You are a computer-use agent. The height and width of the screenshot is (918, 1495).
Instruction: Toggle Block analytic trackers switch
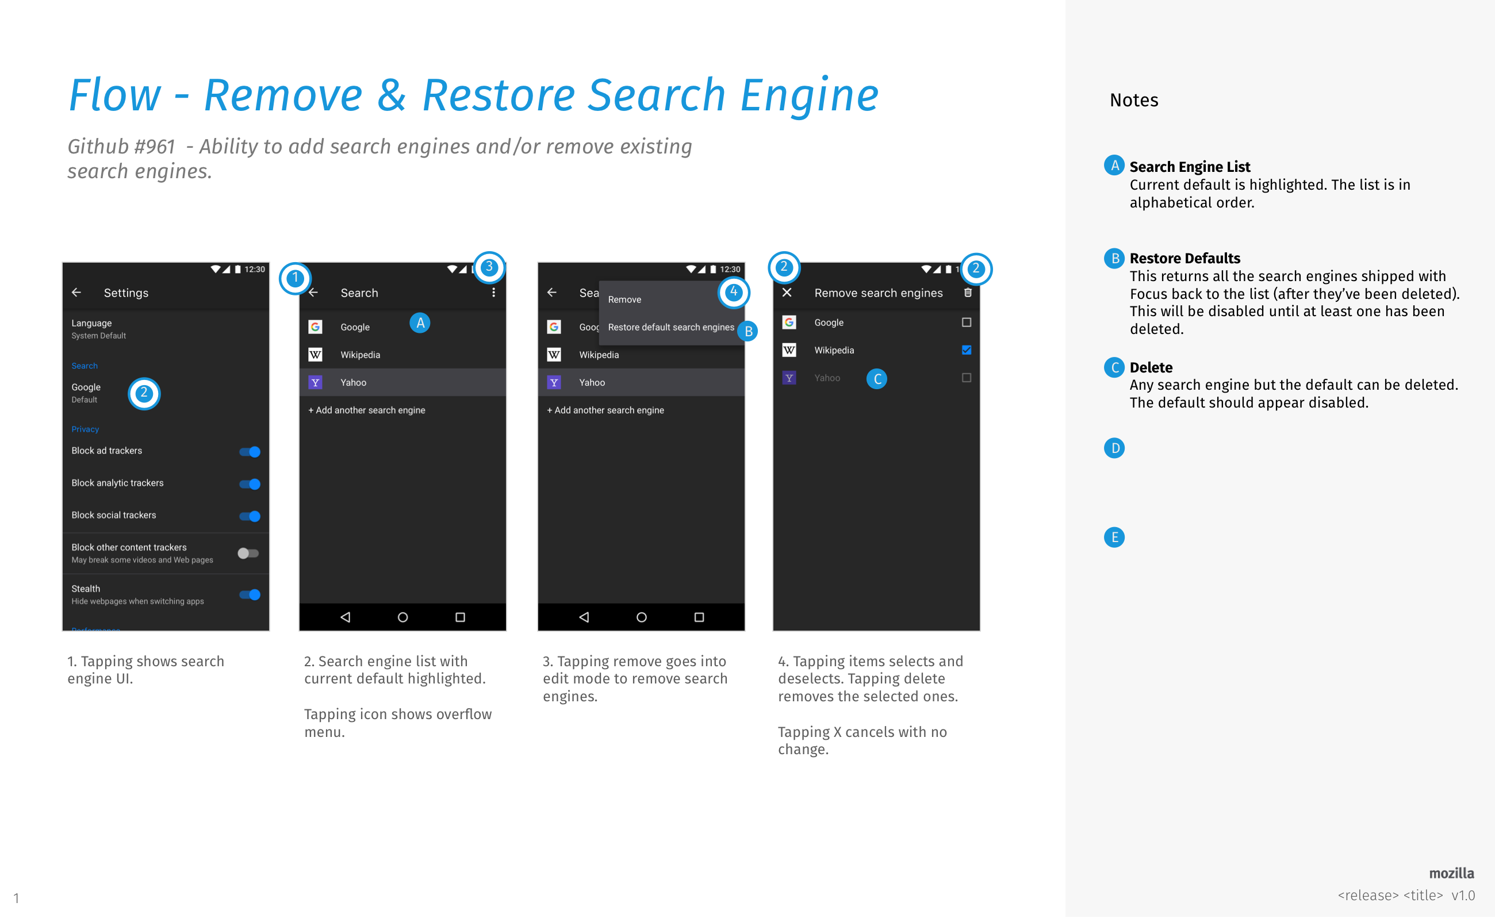[250, 484]
